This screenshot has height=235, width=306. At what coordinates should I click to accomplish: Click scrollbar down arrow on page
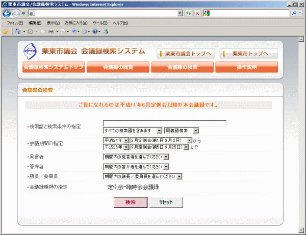coord(301,230)
